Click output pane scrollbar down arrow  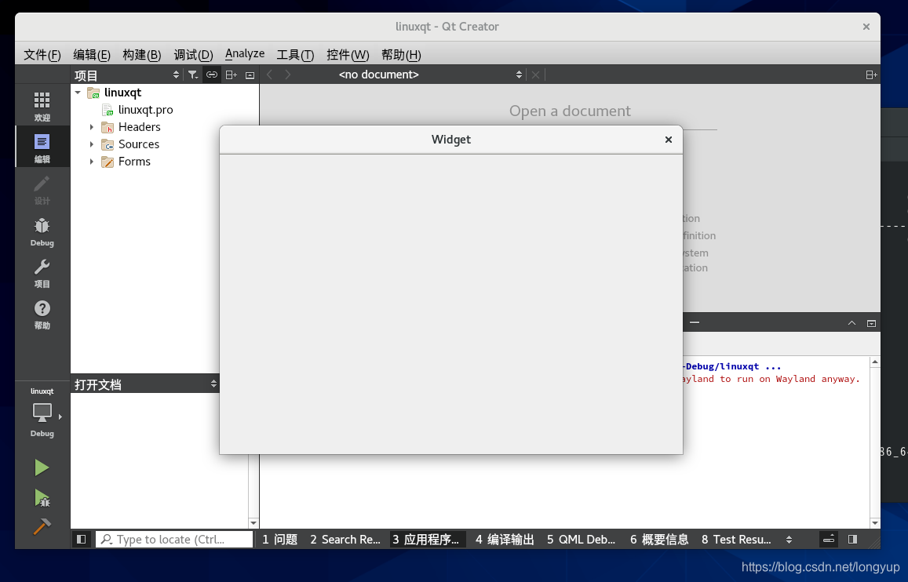pos(875,523)
